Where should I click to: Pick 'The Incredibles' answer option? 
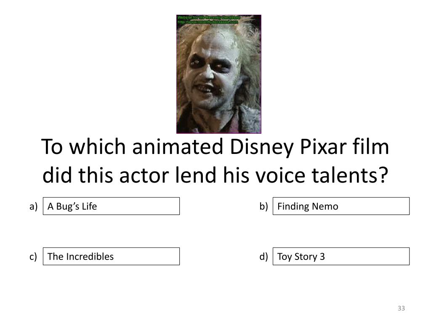111,256
